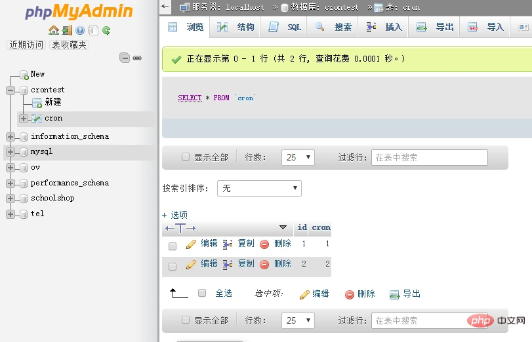Click the pencil edit icon for row 1
Screen dimensions: 532x342
coord(191,244)
